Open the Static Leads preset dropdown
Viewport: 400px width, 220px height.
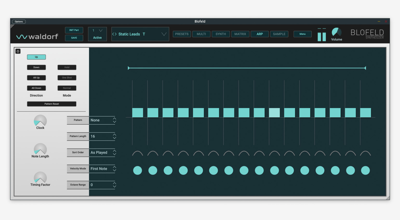(164, 34)
